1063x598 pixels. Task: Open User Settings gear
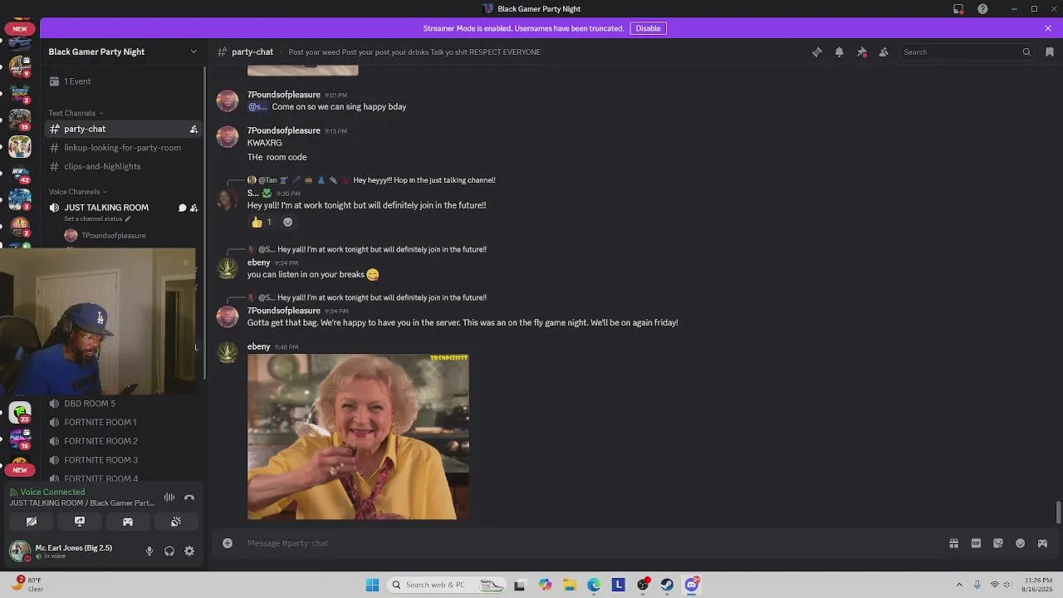click(x=189, y=551)
